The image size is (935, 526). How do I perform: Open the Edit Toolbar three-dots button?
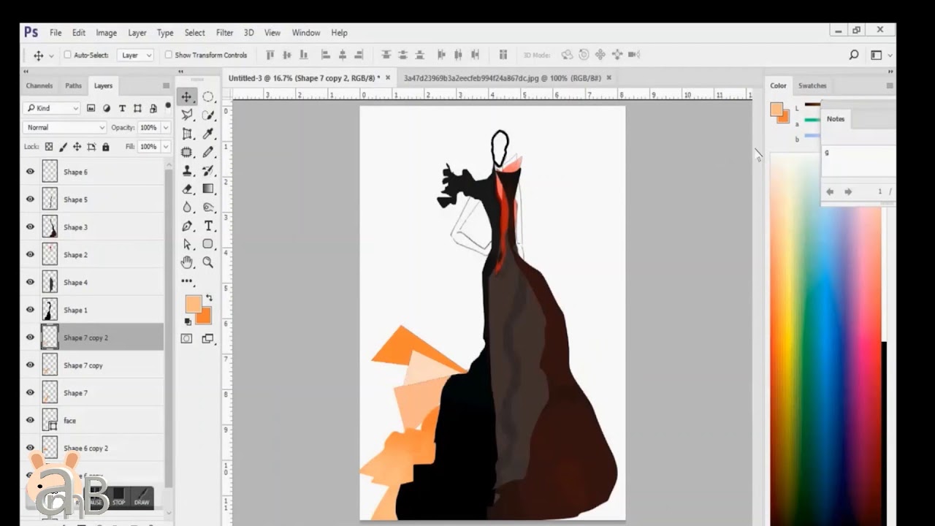coord(187,281)
